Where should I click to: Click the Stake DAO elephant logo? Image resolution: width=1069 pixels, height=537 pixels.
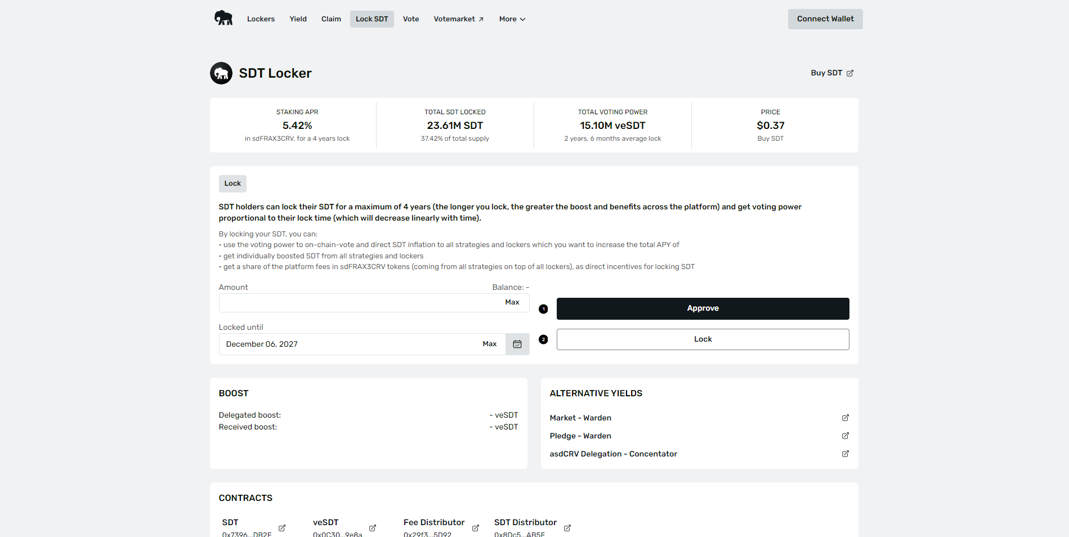pos(223,18)
